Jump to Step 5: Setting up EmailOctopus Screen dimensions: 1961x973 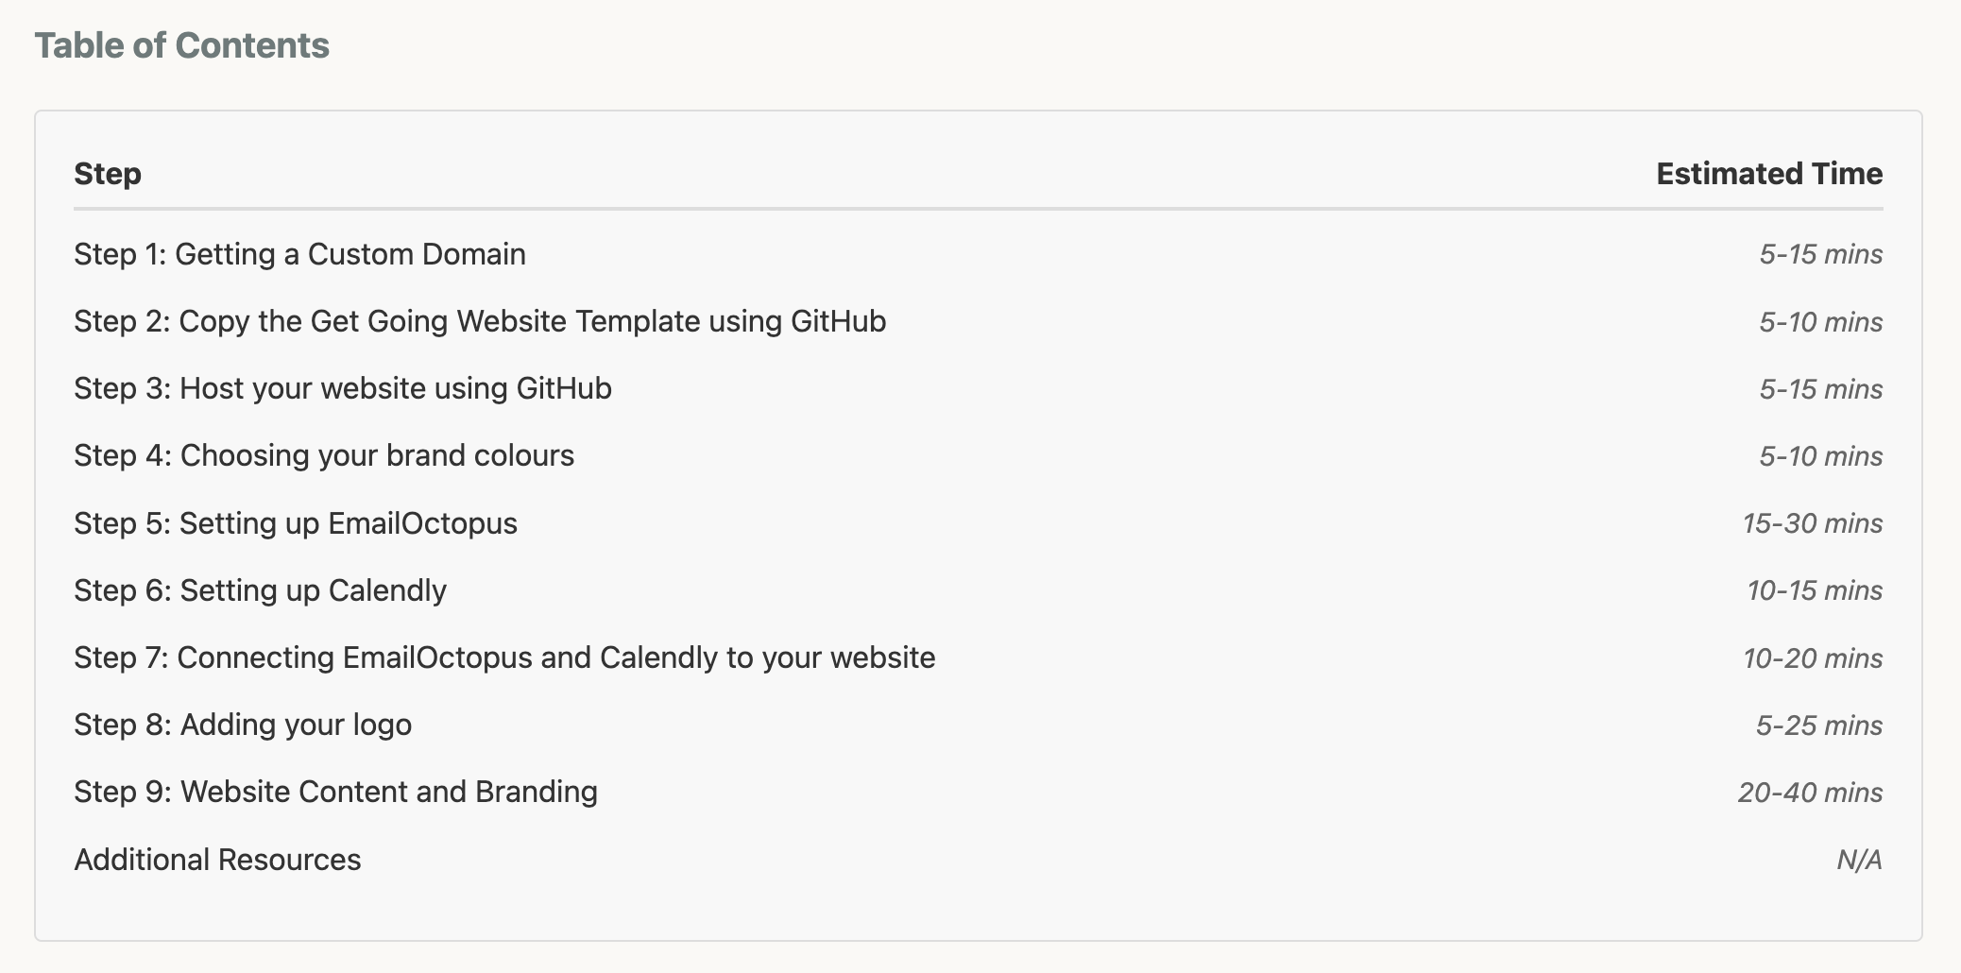(x=296, y=523)
